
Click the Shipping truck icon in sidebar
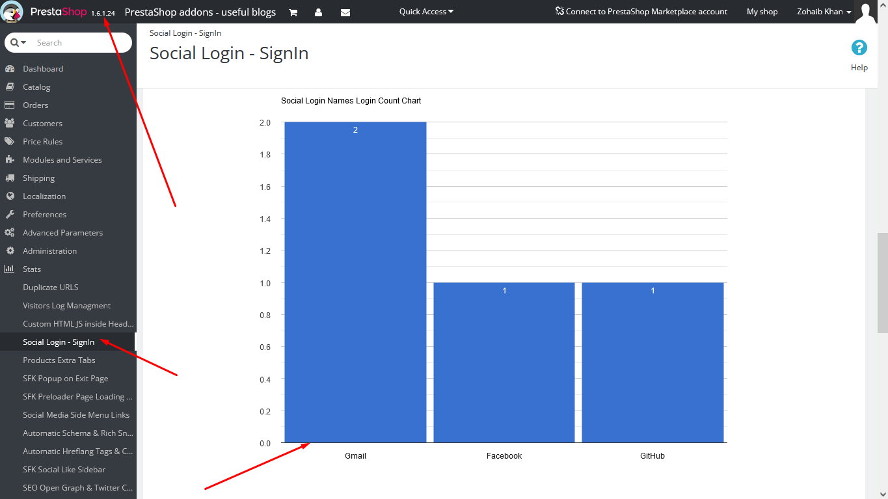pyautogui.click(x=10, y=178)
